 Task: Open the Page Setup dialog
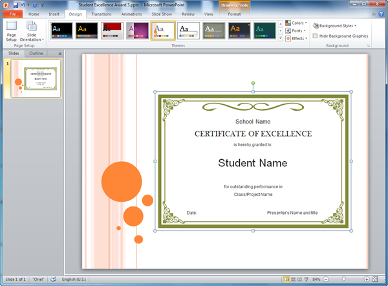(11, 30)
